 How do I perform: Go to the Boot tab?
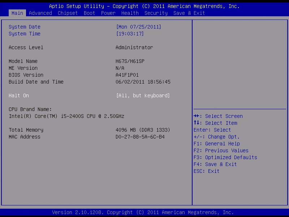pyautogui.click(x=89, y=13)
